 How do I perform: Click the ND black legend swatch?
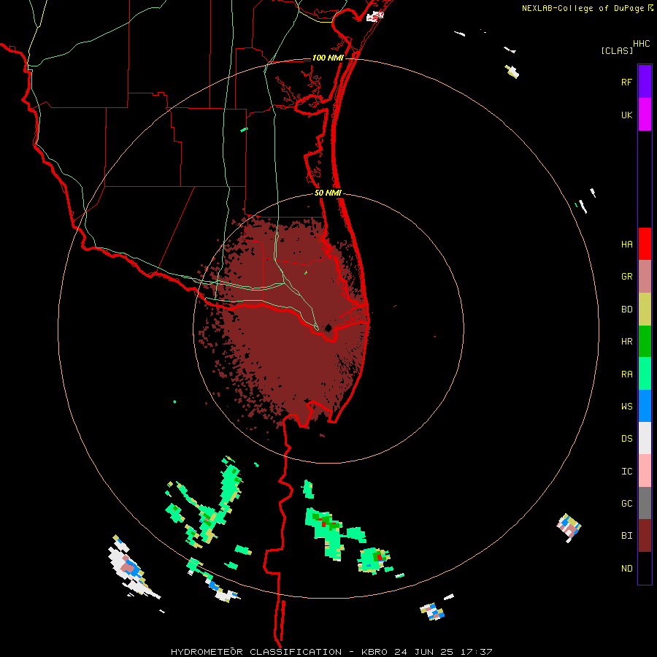point(645,568)
